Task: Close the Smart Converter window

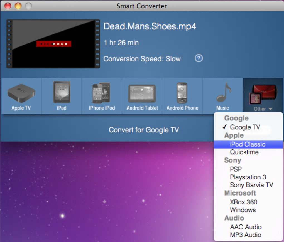Action: [x=8, y=6]
